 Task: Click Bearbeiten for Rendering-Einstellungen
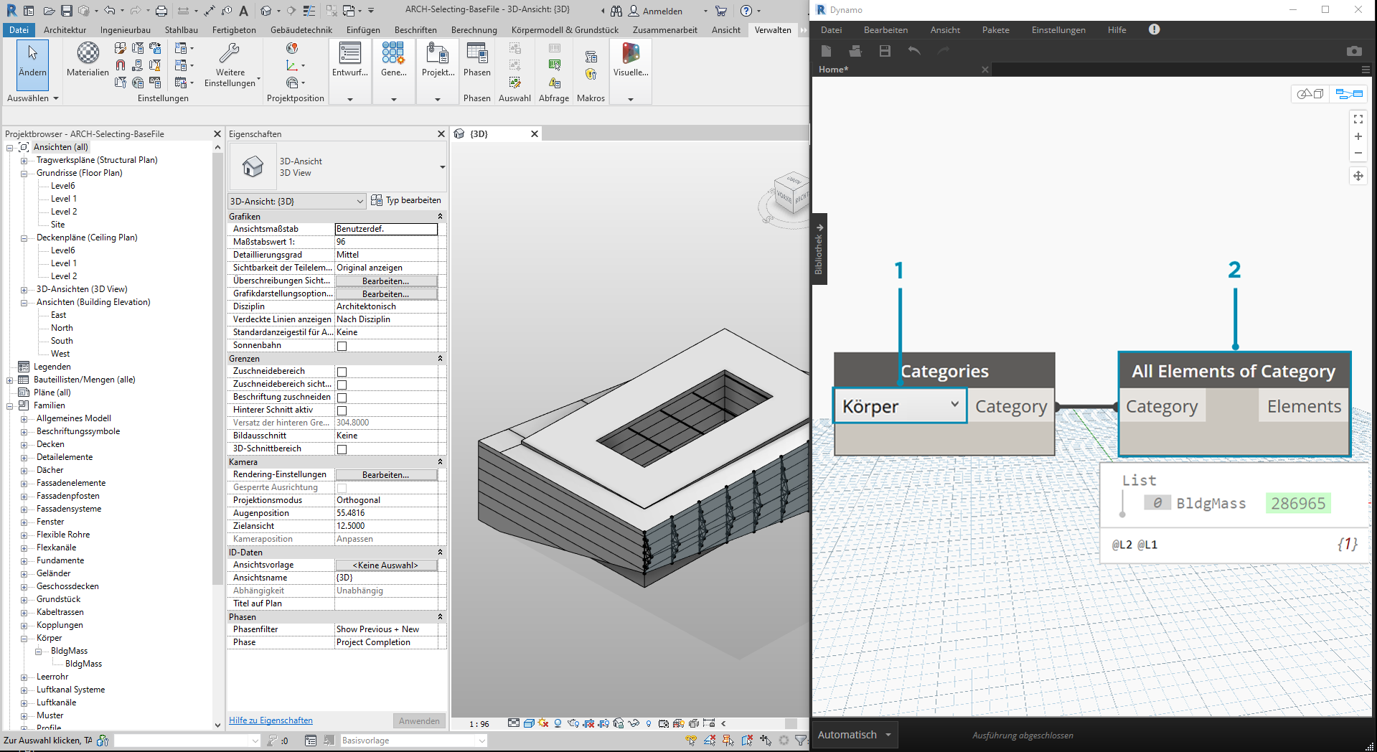[386, 475]
